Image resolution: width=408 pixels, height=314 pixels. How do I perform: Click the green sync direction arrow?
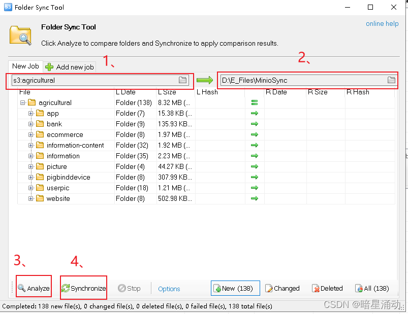[205, 80]
